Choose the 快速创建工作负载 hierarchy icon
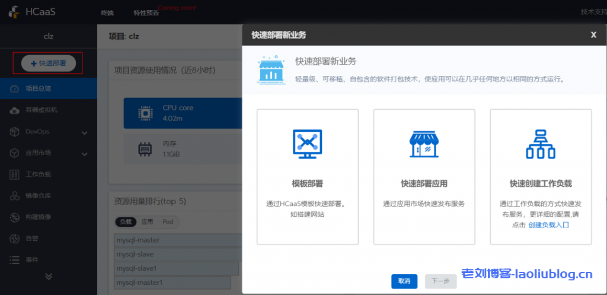The width and height of the screenshot is (607, 295). coord(540,144)
